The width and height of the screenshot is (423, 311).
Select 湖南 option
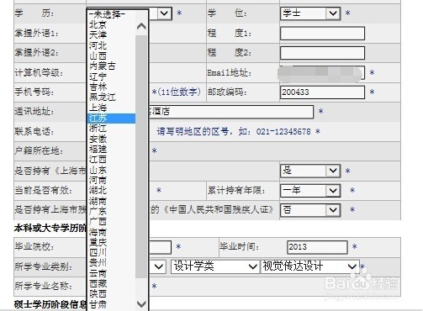pyautogui.click(x=112, y=201)
